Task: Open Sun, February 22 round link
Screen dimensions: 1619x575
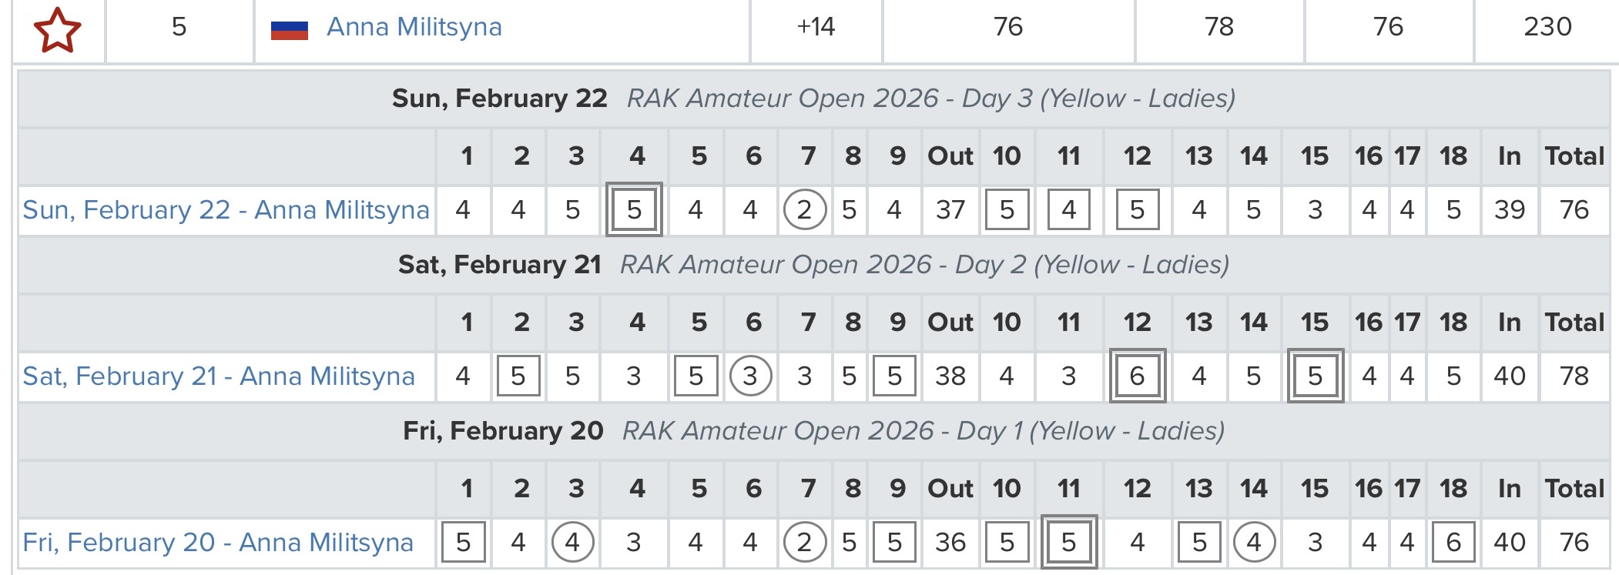Action: 226,210
